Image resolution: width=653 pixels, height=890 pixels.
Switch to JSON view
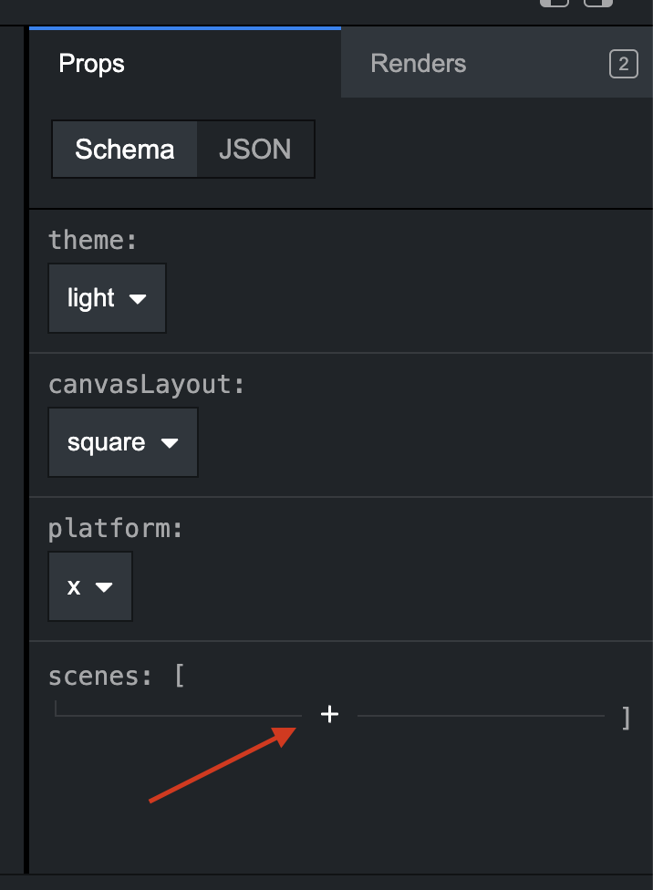tap(255, 149)
